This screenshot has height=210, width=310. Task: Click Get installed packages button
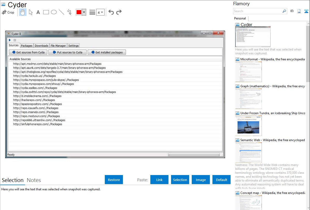[x=107, y=52]
